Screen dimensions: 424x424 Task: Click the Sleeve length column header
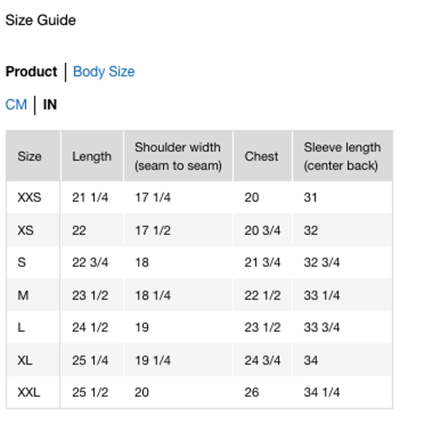[x=342, y=156]
